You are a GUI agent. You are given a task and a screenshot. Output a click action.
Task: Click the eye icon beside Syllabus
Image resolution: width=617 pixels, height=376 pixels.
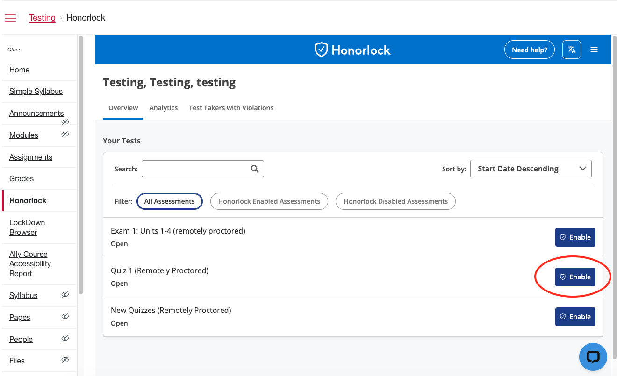point(65,294)
